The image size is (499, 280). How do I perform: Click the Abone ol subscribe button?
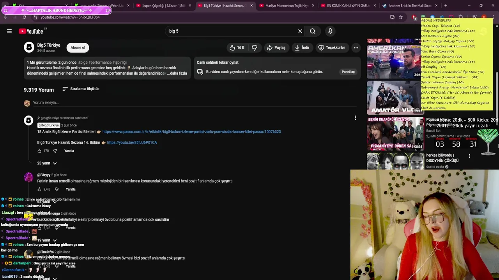[78, 47]
